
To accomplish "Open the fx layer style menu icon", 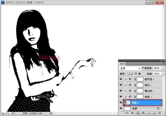I will coord(132,113).
